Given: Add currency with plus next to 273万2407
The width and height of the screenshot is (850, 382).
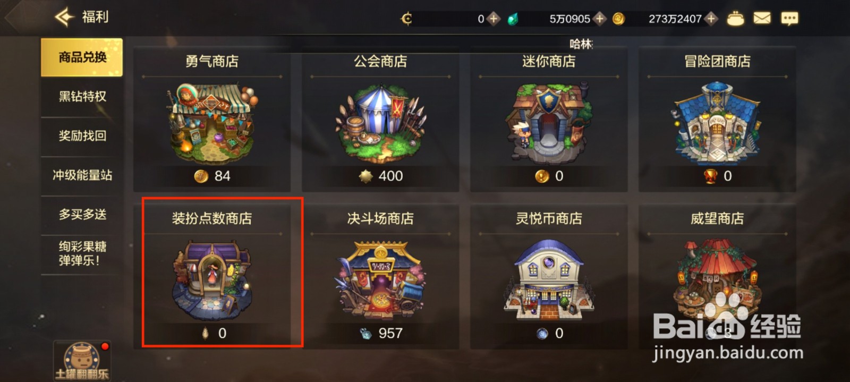Looking at the screenshot, I should 711,19.
